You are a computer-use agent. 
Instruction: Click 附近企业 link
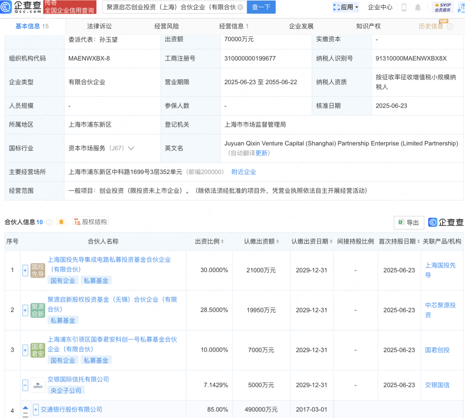point(244,172)
